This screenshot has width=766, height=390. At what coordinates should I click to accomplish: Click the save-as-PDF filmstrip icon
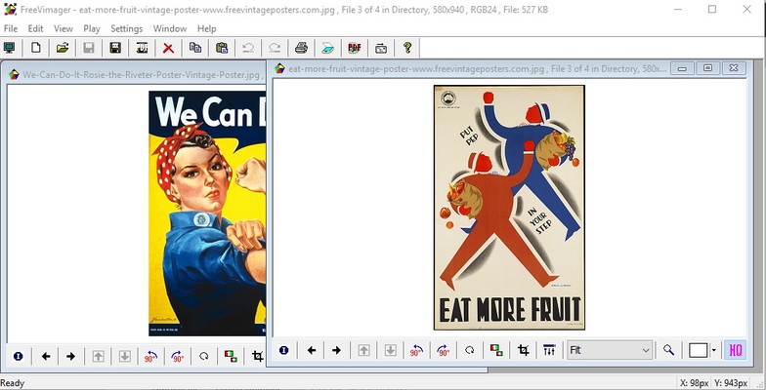tap(142, 48)
